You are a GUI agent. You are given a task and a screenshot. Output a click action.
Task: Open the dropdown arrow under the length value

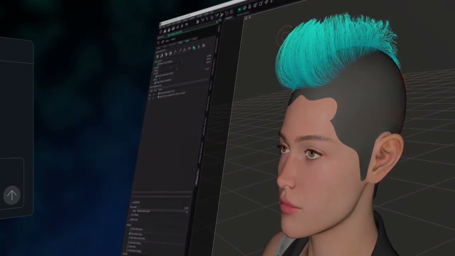click(x=187, y=212)
